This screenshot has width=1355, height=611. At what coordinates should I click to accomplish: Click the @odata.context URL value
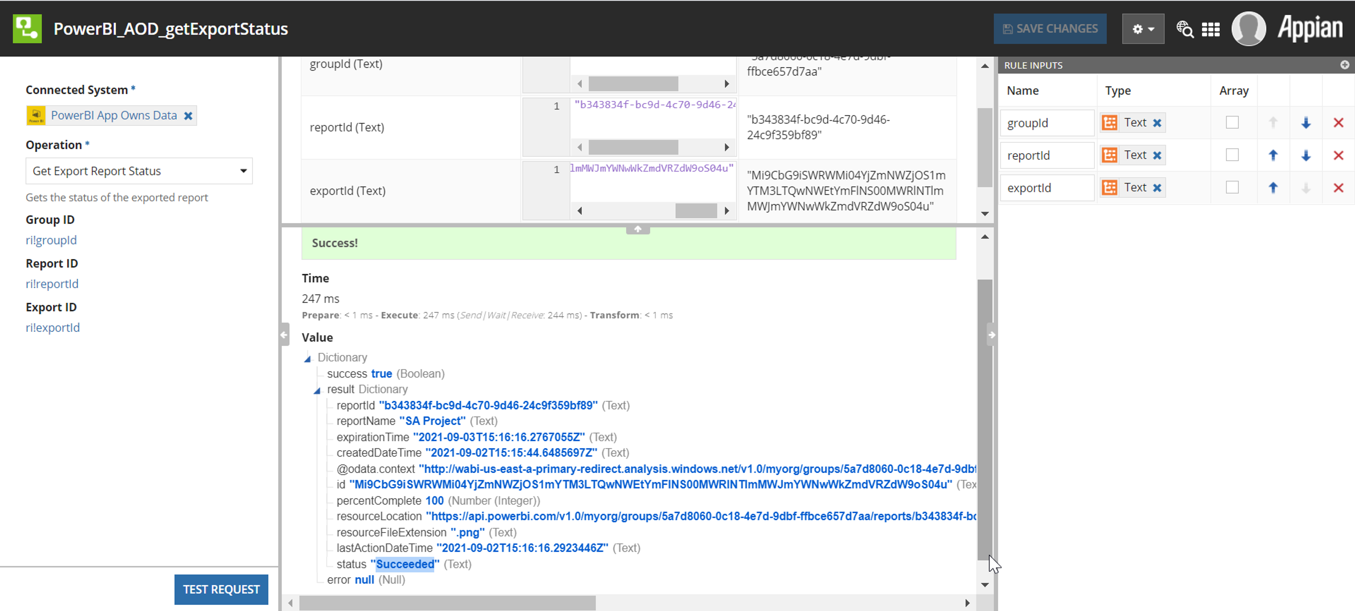click(x=698, y=469)
